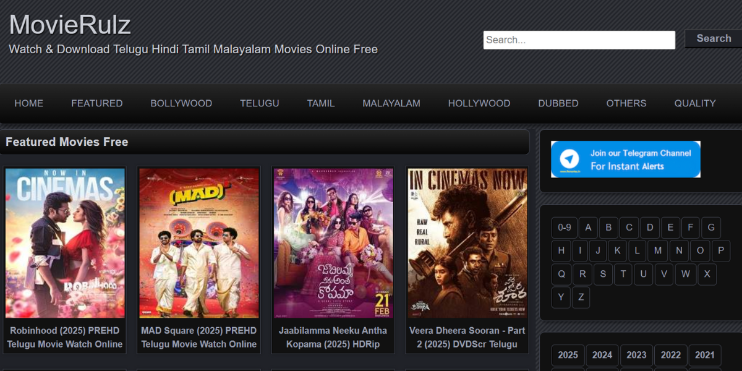742x371 pixels.
Task: Select letter Z in the alphabet index
Action: [x=581, y=297]
